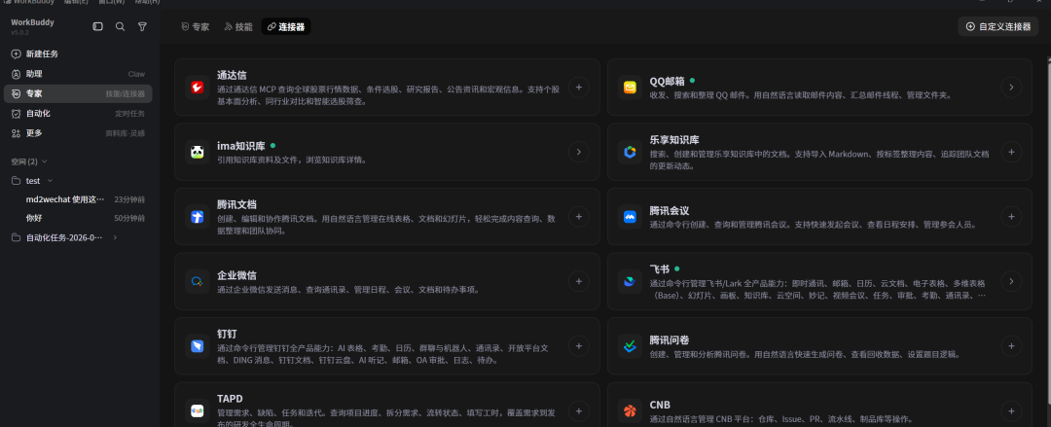The height and width of the screenshot is (427, 1051).
Task: Click the 飞书 logo icon
Action: [630, 281]
